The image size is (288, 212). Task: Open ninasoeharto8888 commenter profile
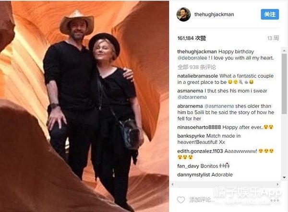click(199, 127)
